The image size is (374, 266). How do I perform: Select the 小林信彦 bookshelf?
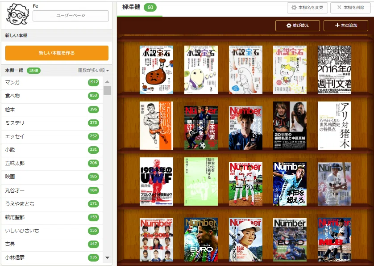coord(52,258)
